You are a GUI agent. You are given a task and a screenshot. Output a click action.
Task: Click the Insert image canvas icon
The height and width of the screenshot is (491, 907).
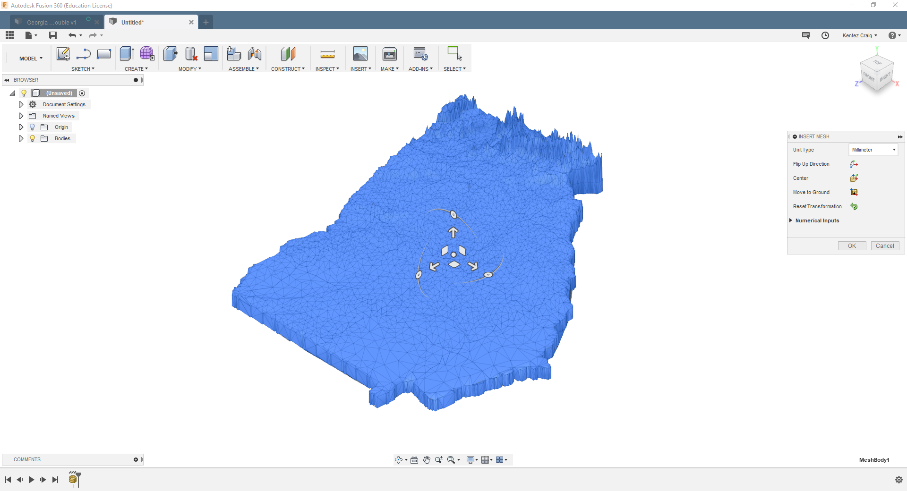360,54
